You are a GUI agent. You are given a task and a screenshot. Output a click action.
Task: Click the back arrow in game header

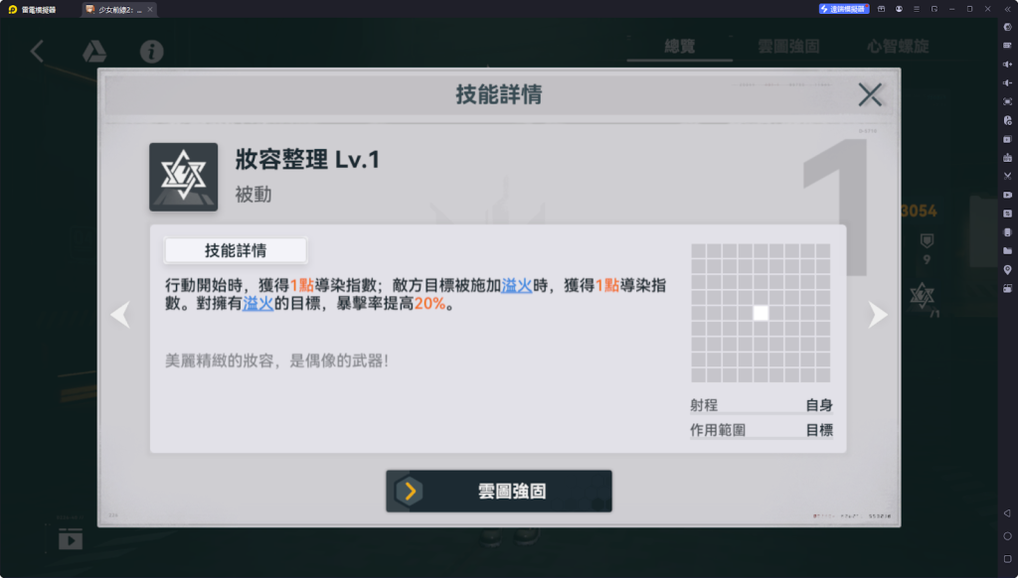37,52
